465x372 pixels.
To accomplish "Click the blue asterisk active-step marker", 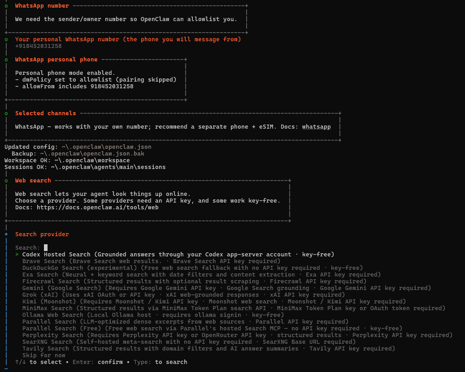I will [x=6, y=234].
